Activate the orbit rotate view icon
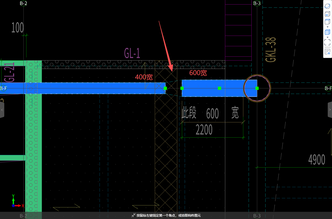The height and width of the screenshot is (219, 332). click(327, 6)
